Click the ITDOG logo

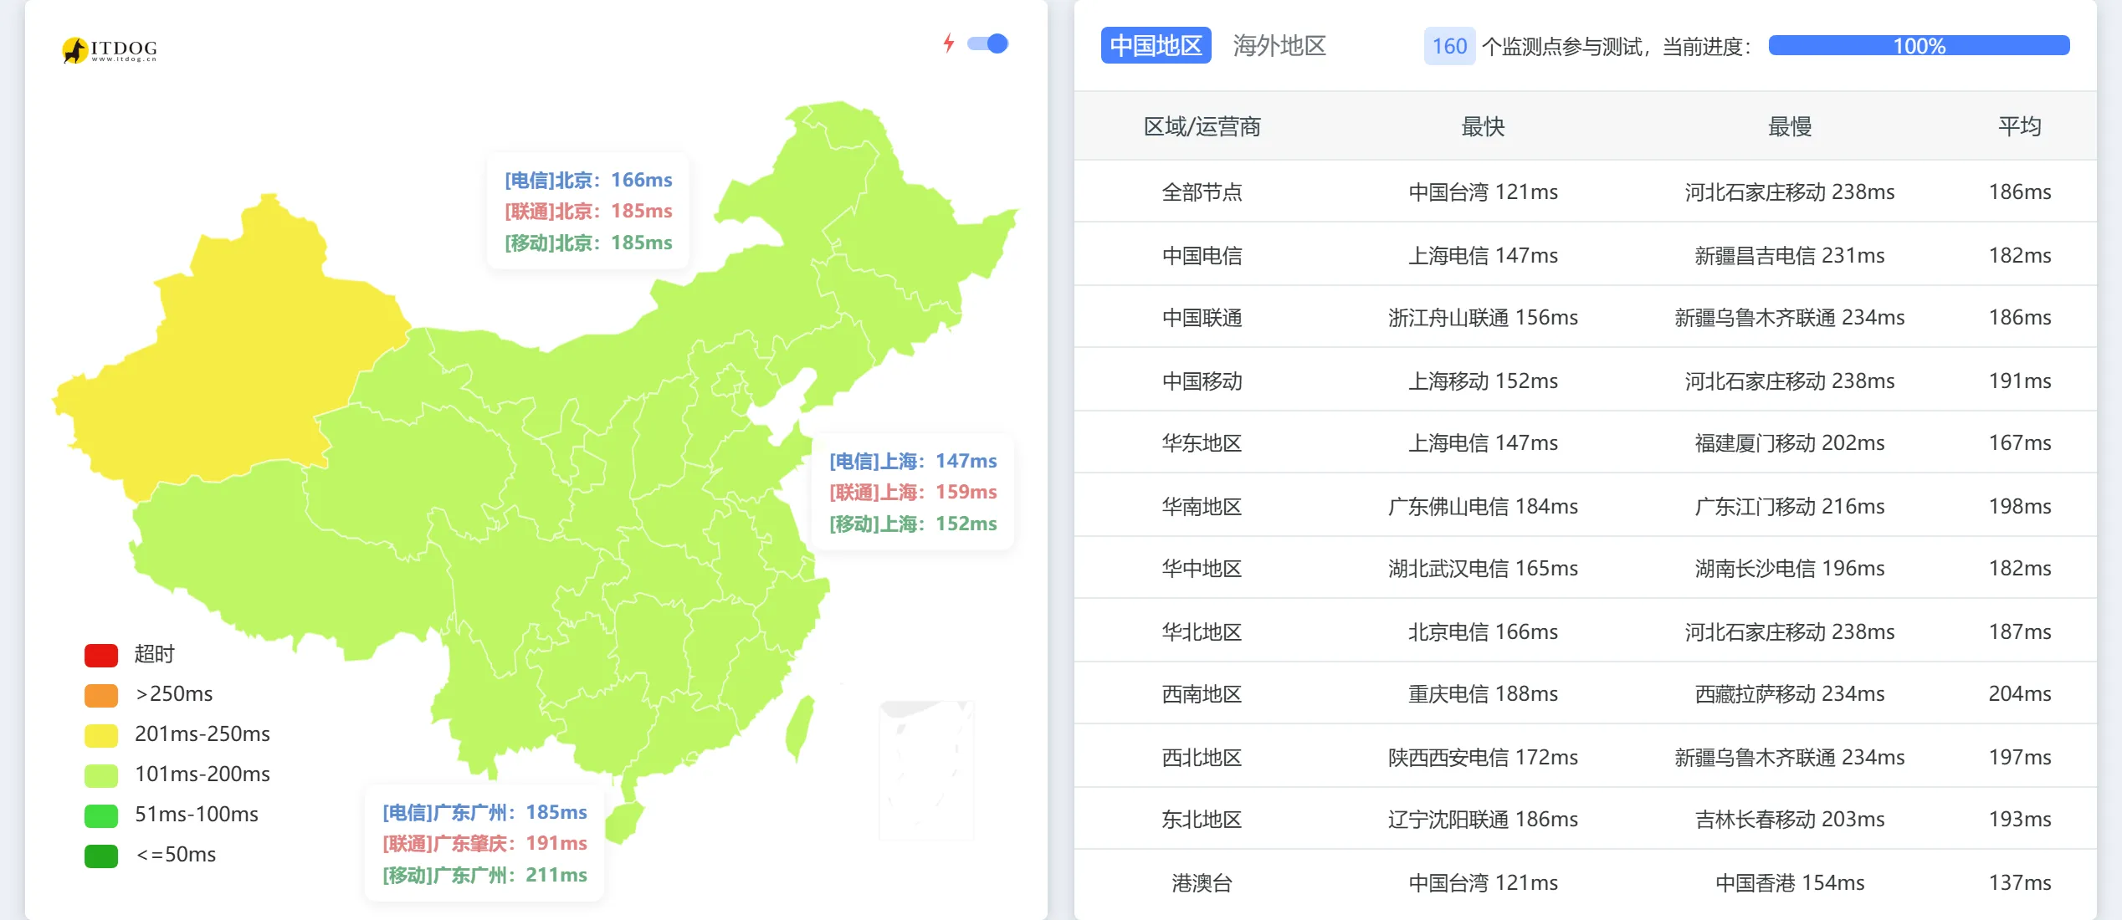pyautogui.click(x=110, y=49)
